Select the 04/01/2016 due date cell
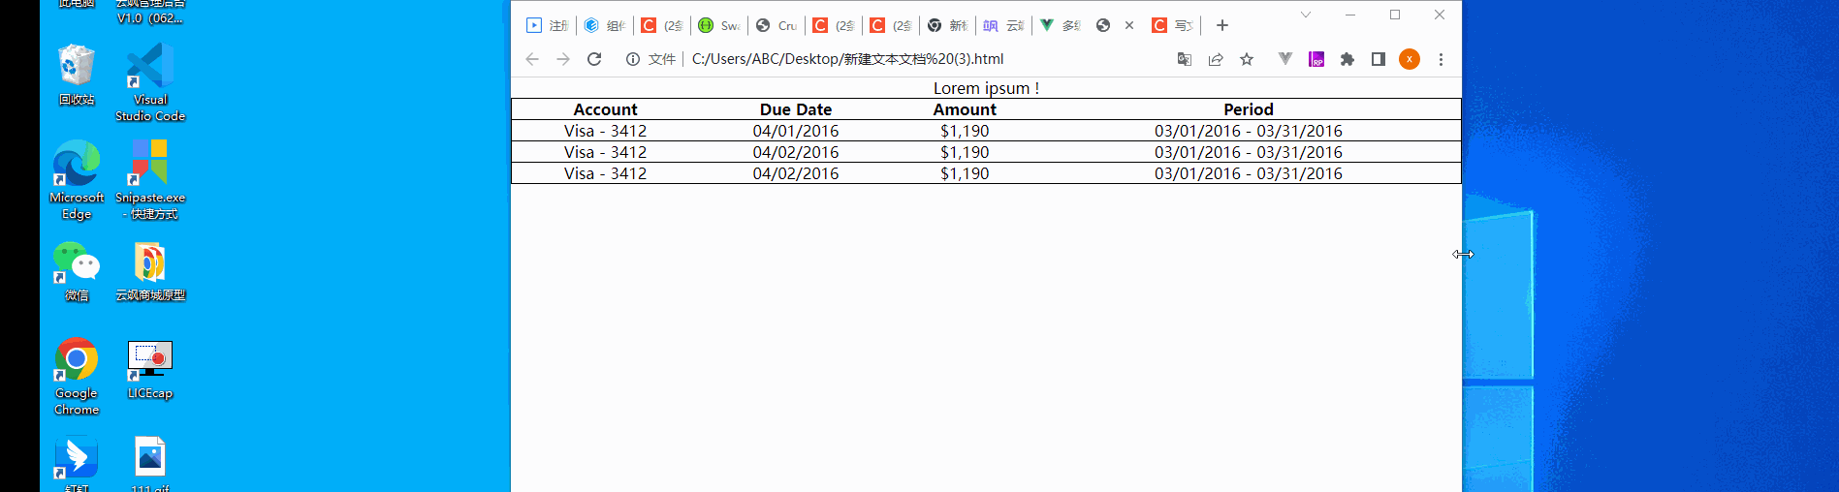 [x=796, y=131]
